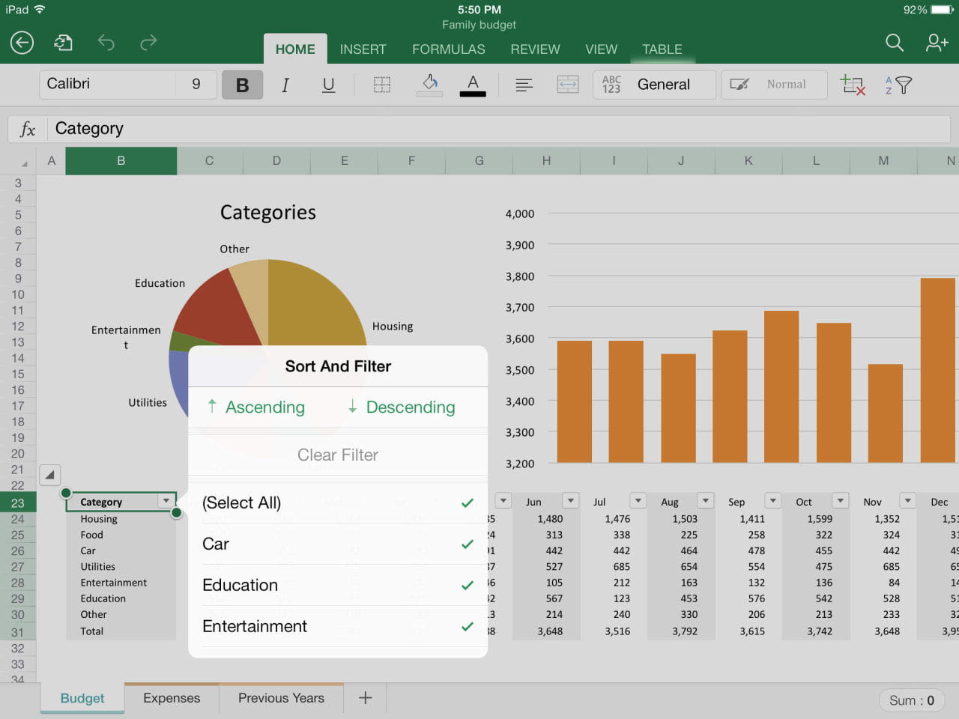Open the cell borders options
This screenshot has width=959, height=719.
point(381,84)
